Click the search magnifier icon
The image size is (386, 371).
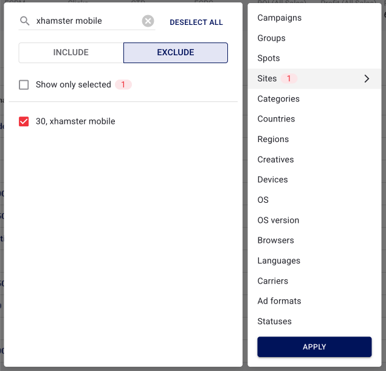tap(25, 21)
